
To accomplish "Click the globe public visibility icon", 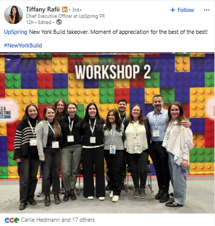I will click(x=59, y=22).
